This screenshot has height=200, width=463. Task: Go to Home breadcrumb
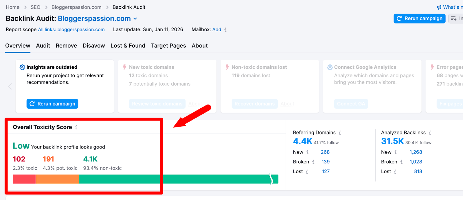tap(13, 7)
